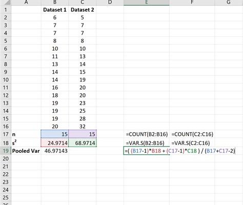The width and height of the screenshot is (243, 205).
Task: Click the blue n cell showing 15
Action: [55, 134]
